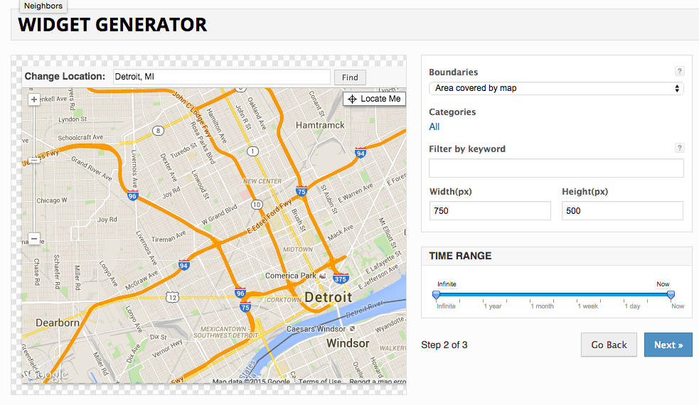Click the Comerica Park marker icon
The image size is (699, 405).
click(322, 276)
